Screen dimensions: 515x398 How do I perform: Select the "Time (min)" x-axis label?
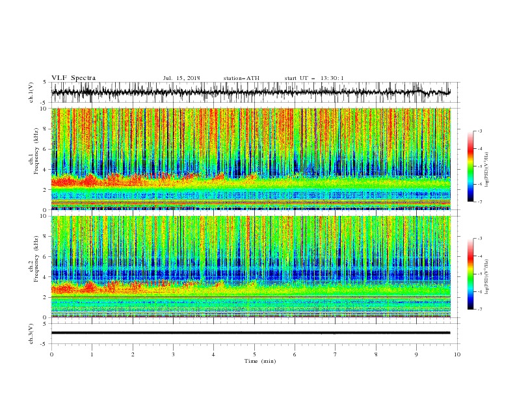click(260, 361)
